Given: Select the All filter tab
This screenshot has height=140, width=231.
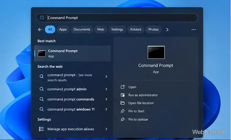Looking at the screenshot, I should pos(50,30).
